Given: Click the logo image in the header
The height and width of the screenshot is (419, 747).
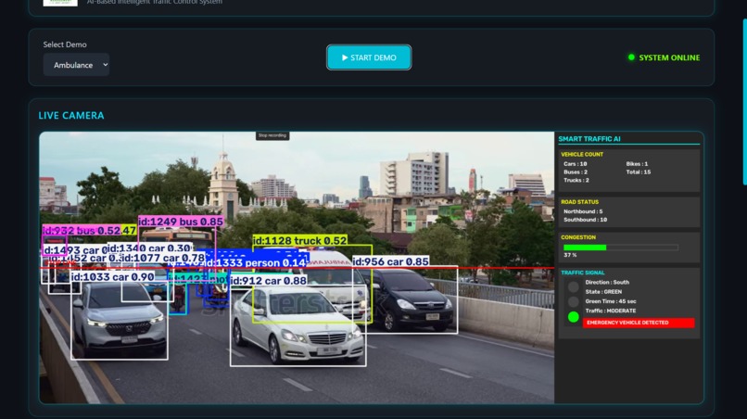Looking at the screenshot, I should click(60, 3).
